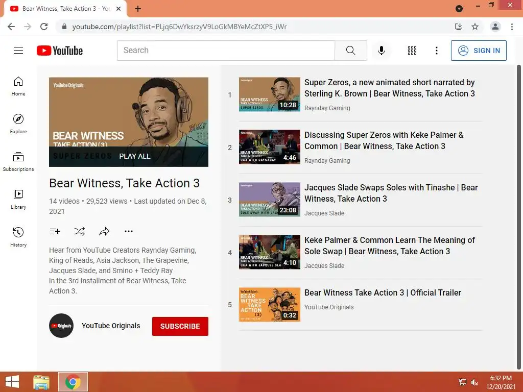Screen dimensions: 523x392
Task: Click the 10:28 Super Zeros thumbnail
Action: point(270,94)
